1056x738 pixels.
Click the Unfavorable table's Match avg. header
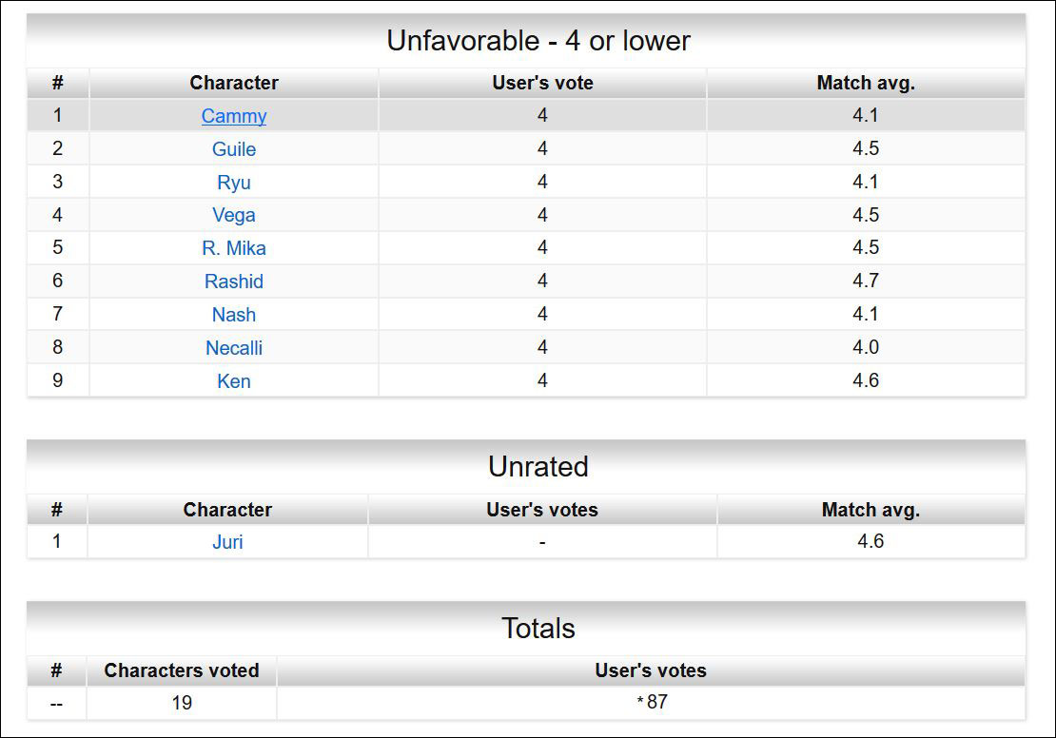(865, 83)
